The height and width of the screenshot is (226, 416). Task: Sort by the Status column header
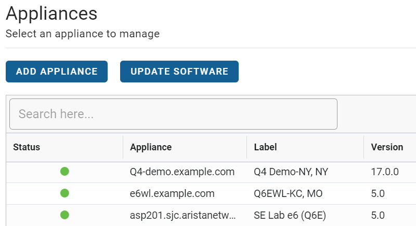pos(27,147)
